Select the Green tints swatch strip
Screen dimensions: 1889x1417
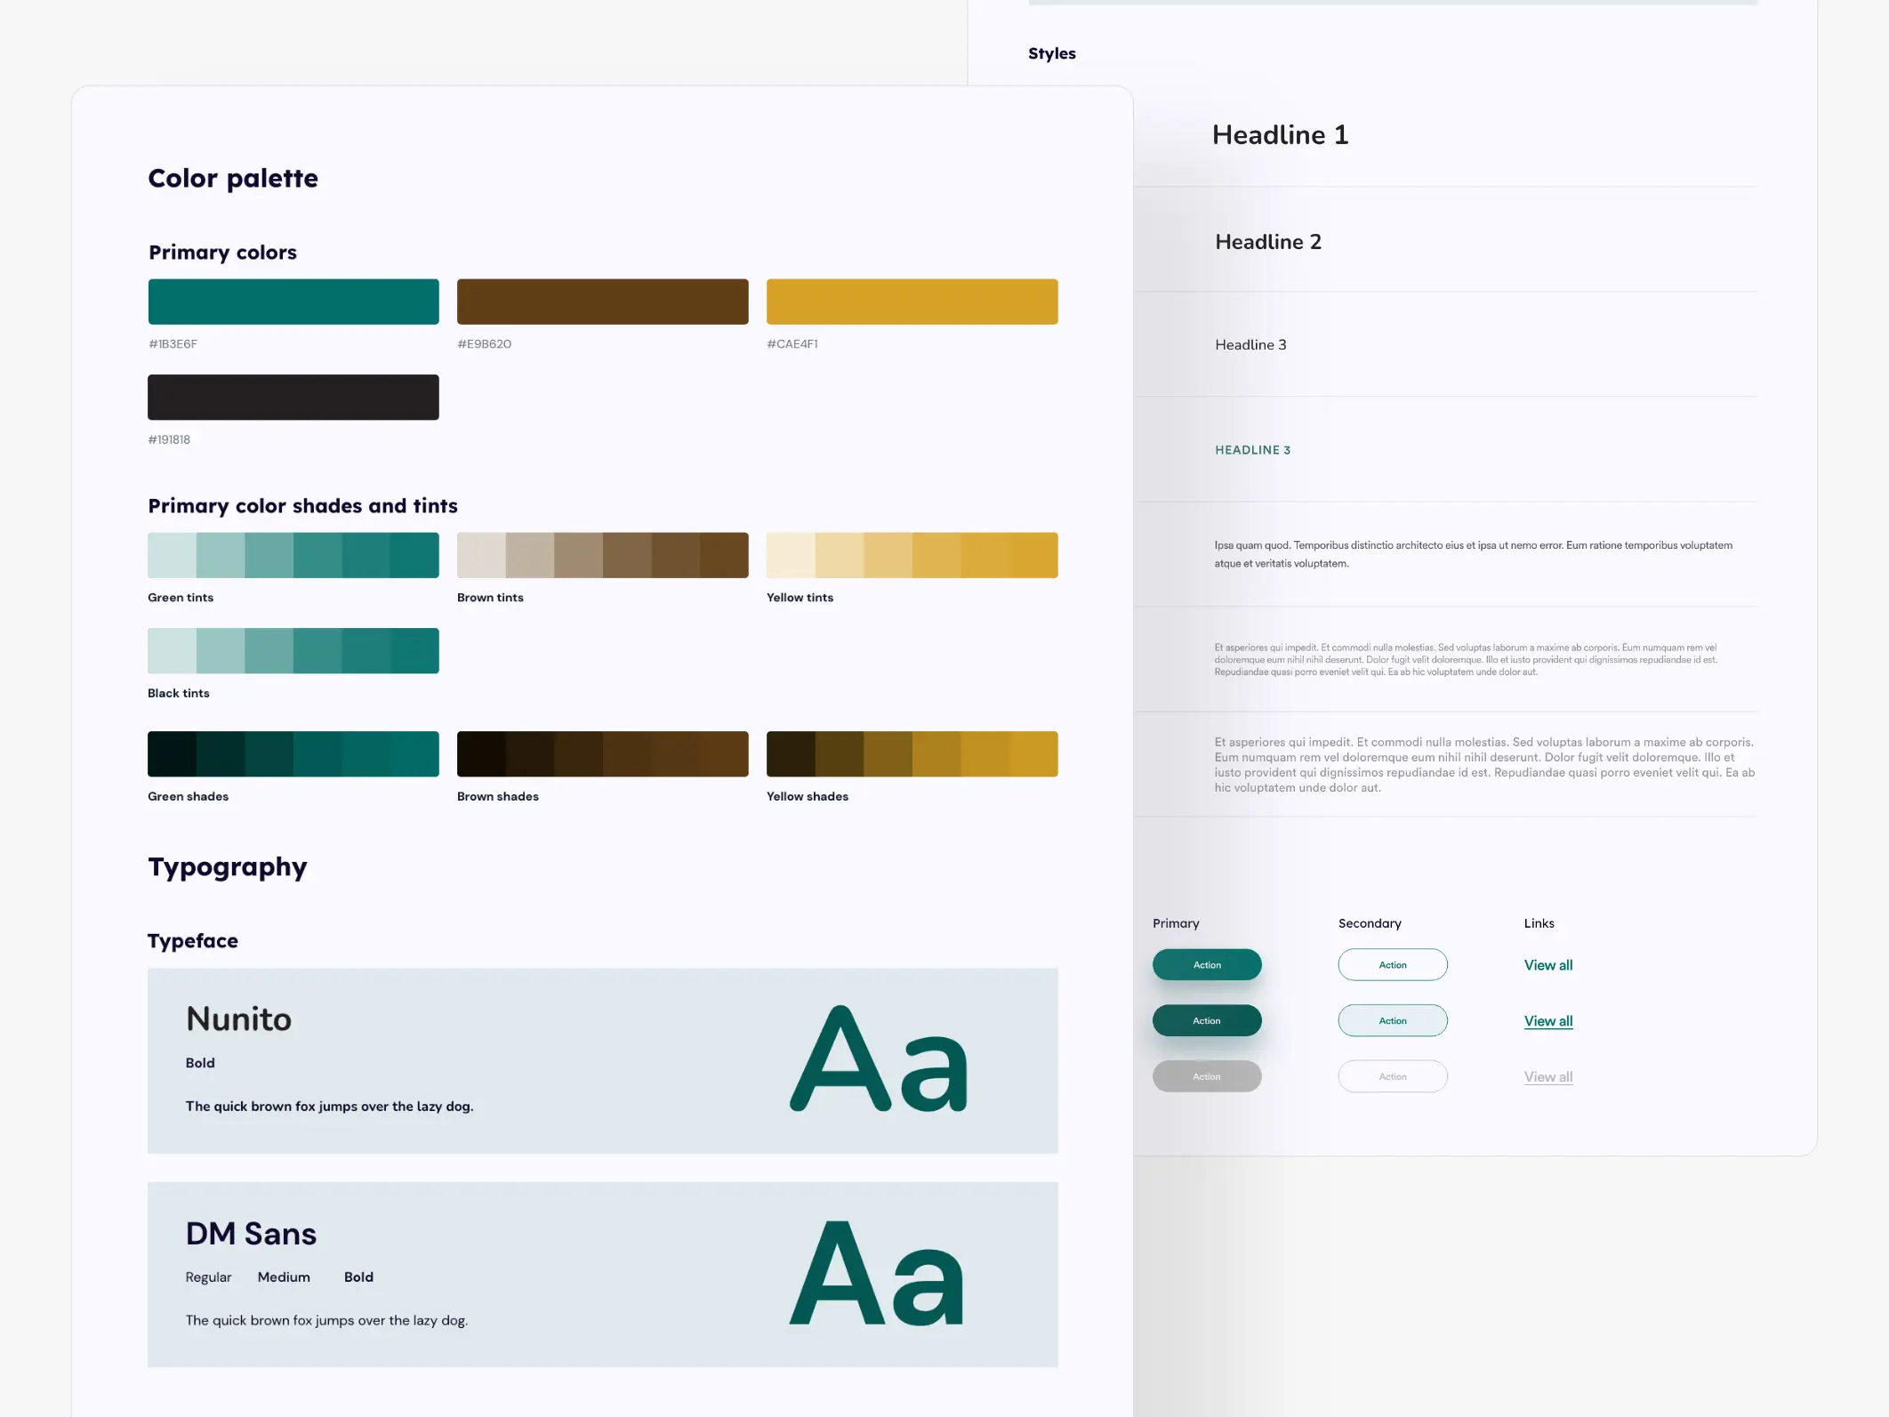pyautogui.click(x=293, y=555)
